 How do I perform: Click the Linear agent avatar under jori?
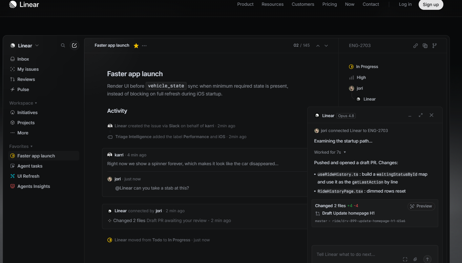tap(358, 99)
